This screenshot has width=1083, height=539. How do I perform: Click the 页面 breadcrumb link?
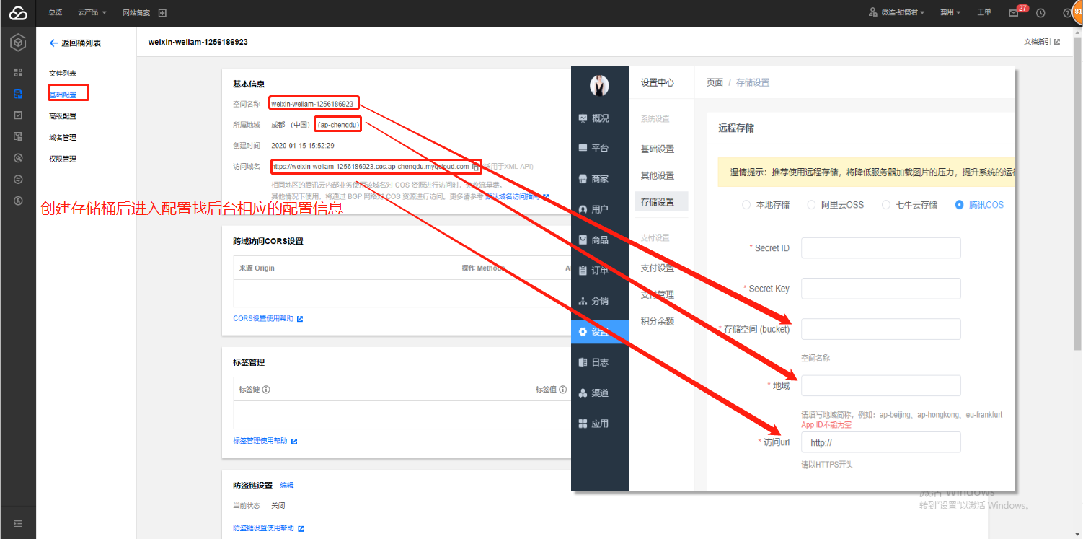pos(715,83)
